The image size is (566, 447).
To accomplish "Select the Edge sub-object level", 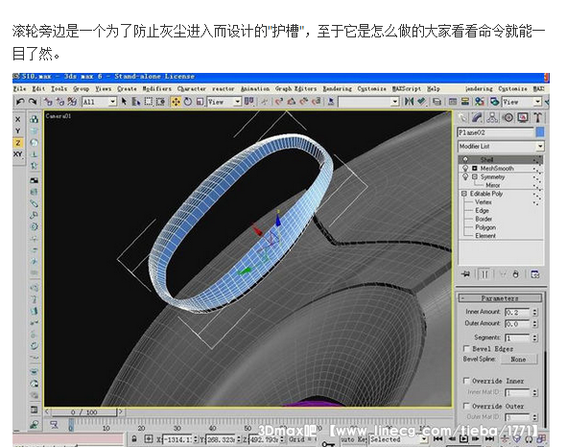I will point(482,210).
